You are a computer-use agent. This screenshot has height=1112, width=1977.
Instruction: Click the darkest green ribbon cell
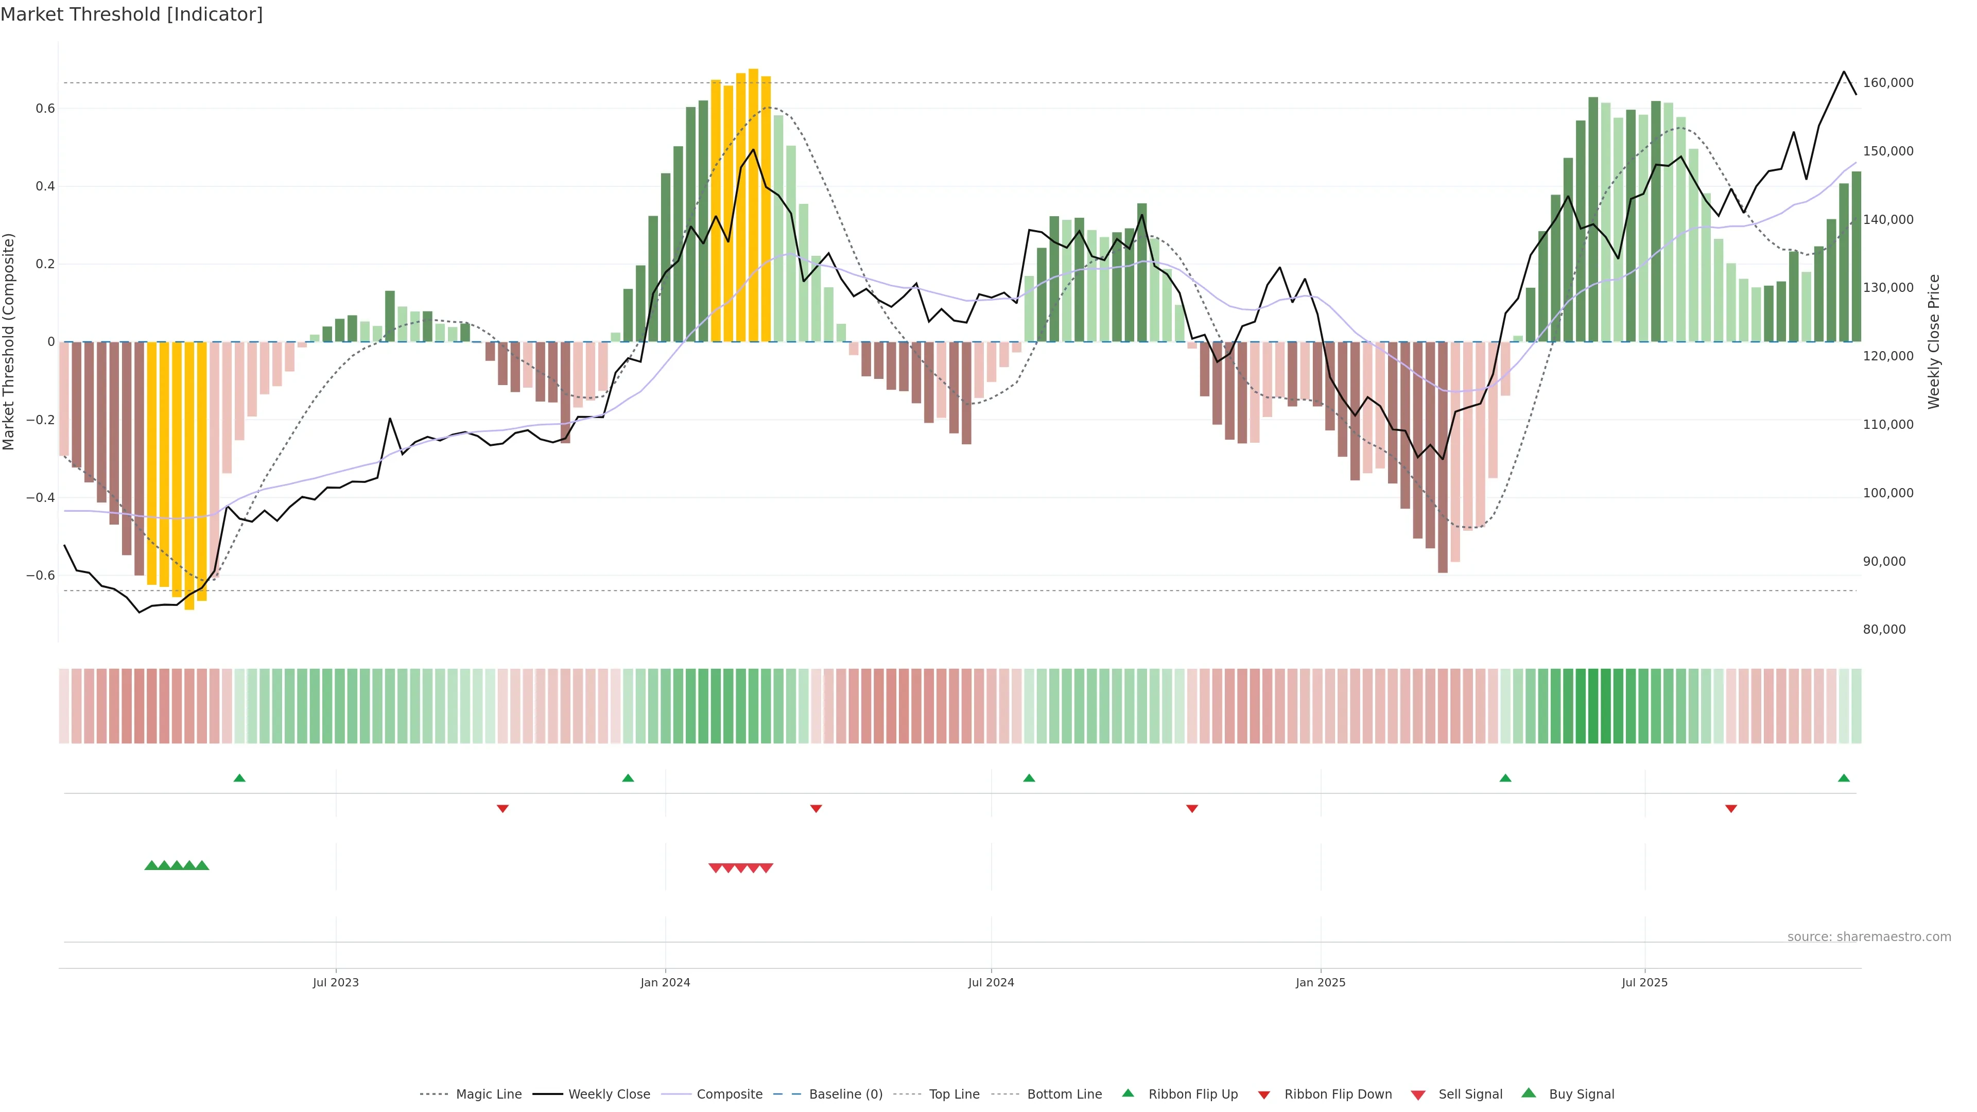(x=1593, y=706)
